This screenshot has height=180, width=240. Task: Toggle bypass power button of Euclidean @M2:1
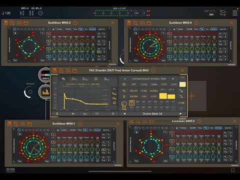coord(80,123)
